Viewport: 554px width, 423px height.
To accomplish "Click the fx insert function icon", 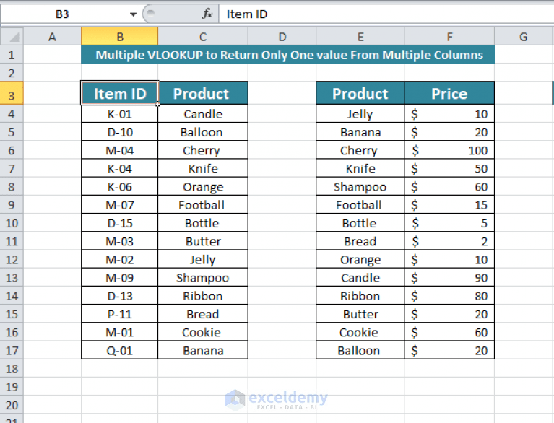I will 207,14.
